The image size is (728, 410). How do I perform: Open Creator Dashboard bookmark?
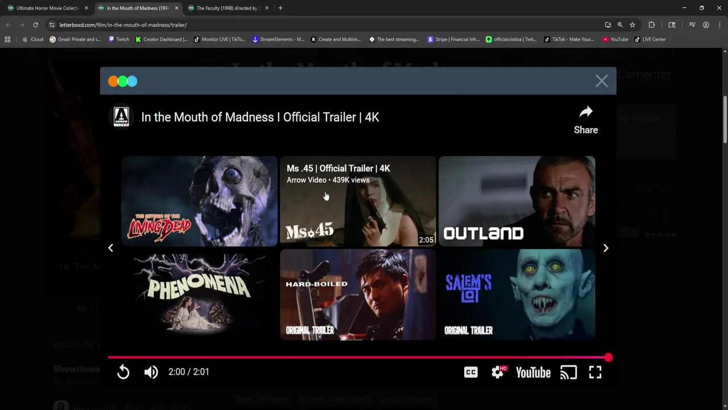162,39
